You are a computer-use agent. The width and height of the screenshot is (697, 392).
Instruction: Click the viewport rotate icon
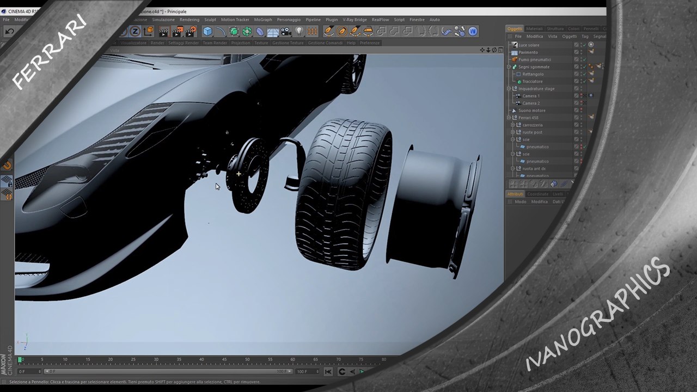[494, 50]
